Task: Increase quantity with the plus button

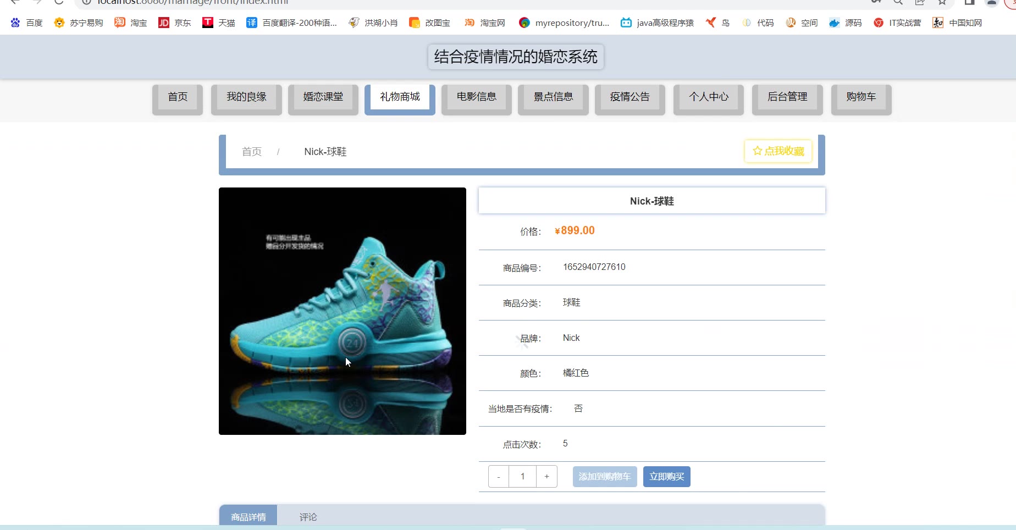Action: point(546,477)
